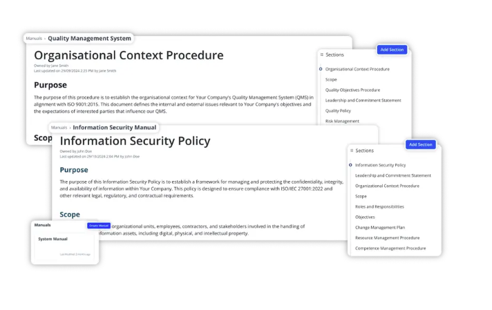Open Organizational Context Procedure in lower list

(387, 186)
